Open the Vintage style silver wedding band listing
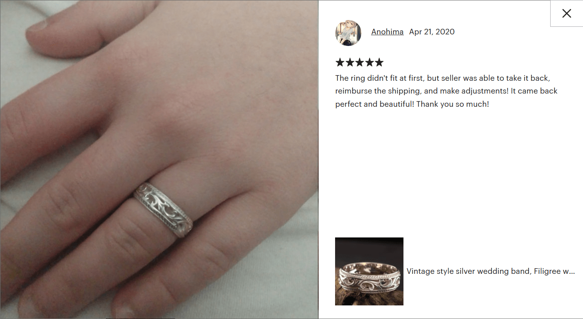583x319 pixels. (x=491, y=271)
